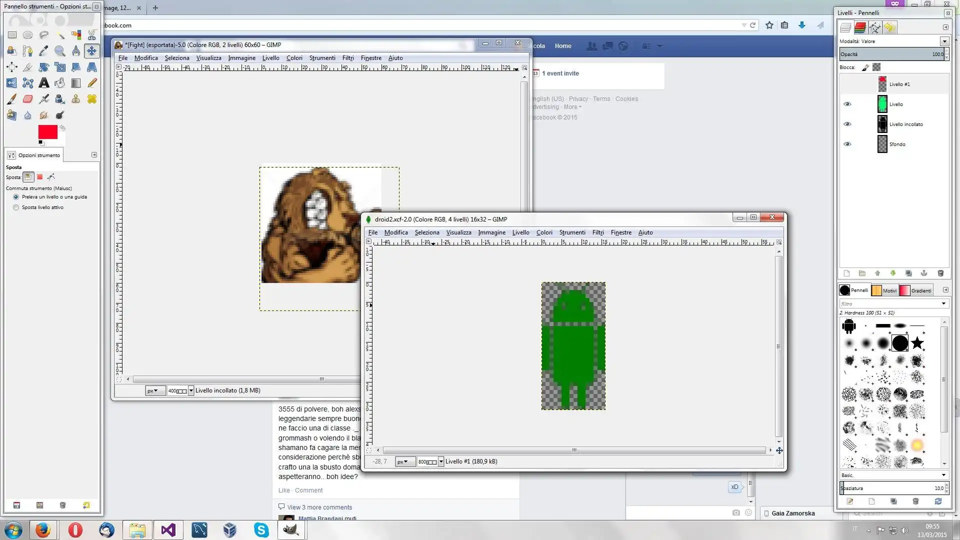Open Pennelli dock tab configuration arrow
The width and height of the screenshot is (960, 540).
pyautogui.click(x=945, y=290)
